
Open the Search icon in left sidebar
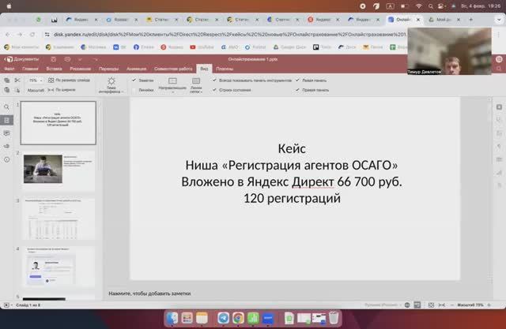click(6, 107)
